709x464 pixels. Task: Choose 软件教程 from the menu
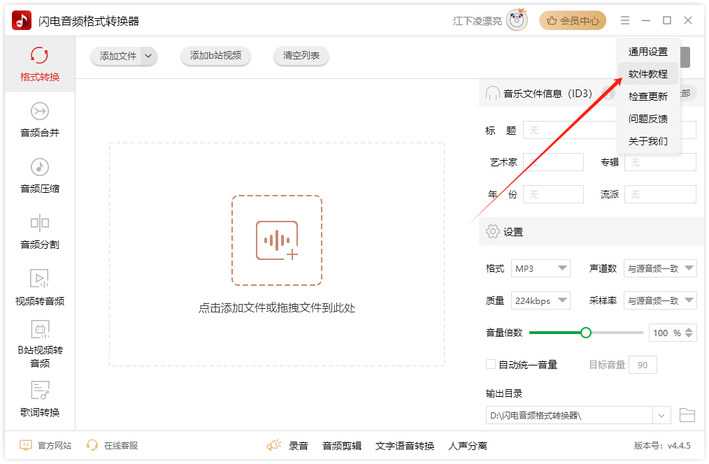point(647,74)
